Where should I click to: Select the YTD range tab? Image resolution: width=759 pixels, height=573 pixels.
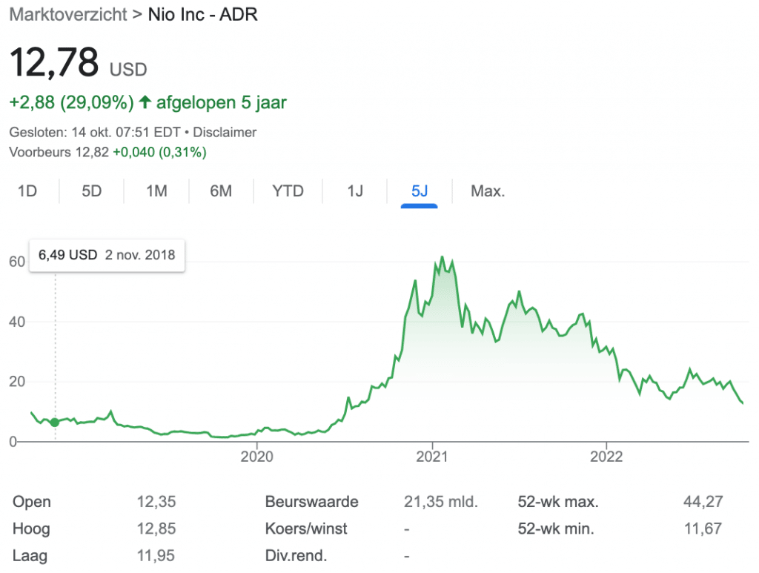click(288, 191)
